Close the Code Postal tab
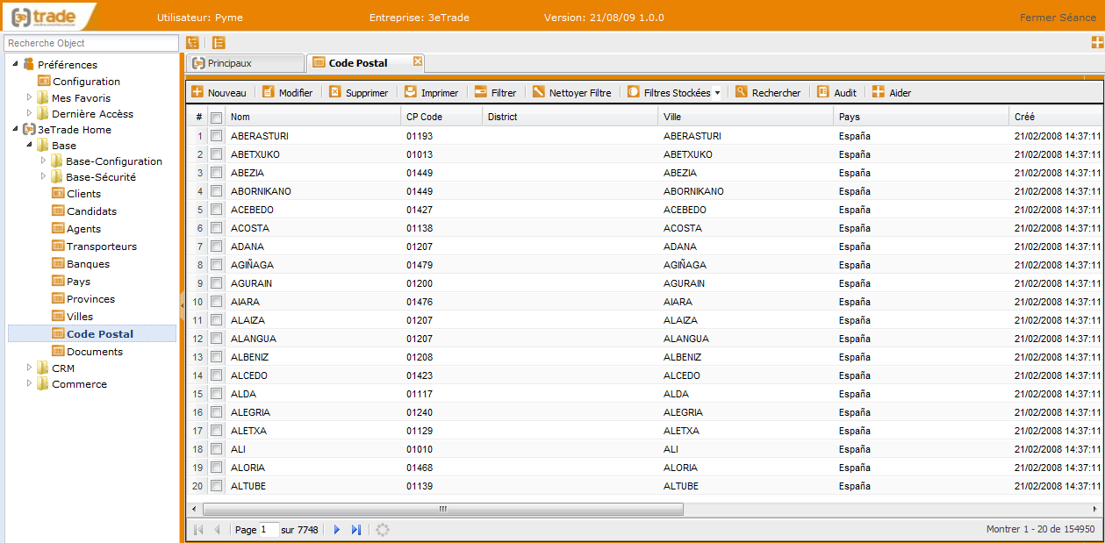This screenshot has height=543, width=1105. pyautogui.click(x=418, y=61)
